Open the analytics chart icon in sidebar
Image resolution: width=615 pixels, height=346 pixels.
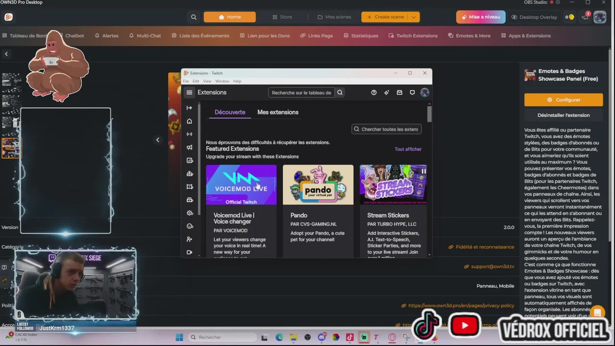point(189,161)
